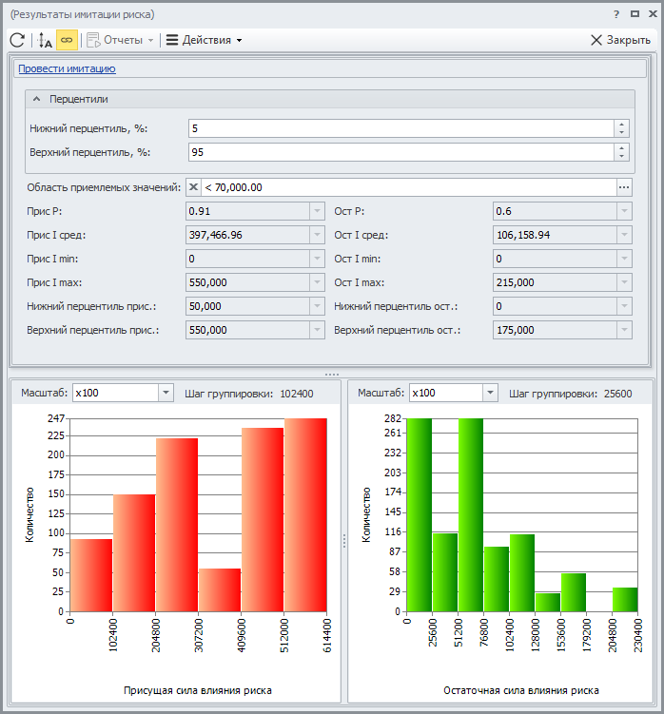This screenshot has width=664, height=714.
Task: Open the right chart Масштаб dropdown
Action: (490, 393)
